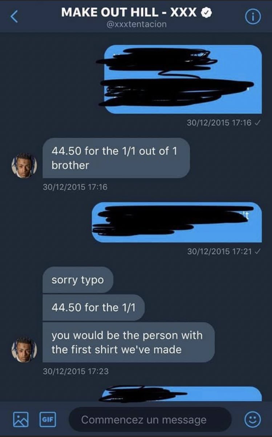
Task: Tap the first redacted blue sent message
Action: [x=183, y=79]
